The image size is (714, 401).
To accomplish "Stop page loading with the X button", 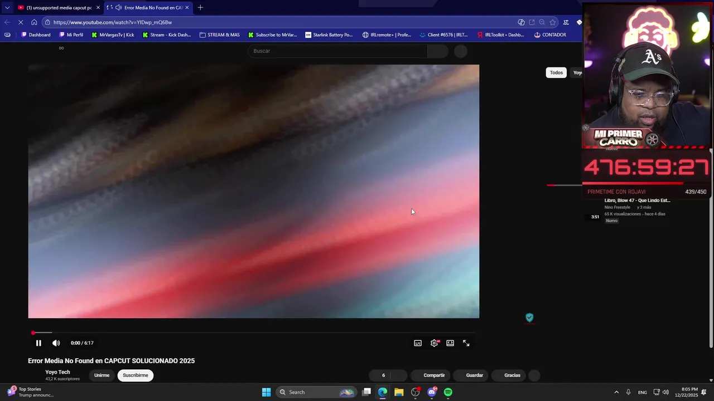I will click(21, 22).
